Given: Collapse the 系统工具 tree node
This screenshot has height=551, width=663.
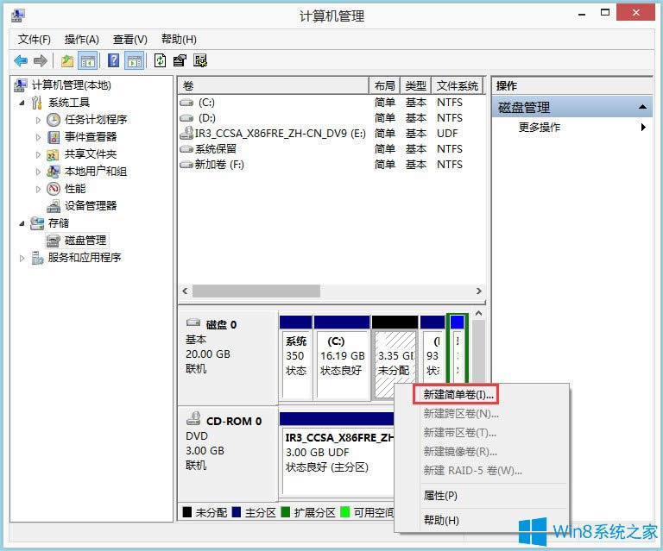Looking at the screenshot, I should [x=22, y=103].
